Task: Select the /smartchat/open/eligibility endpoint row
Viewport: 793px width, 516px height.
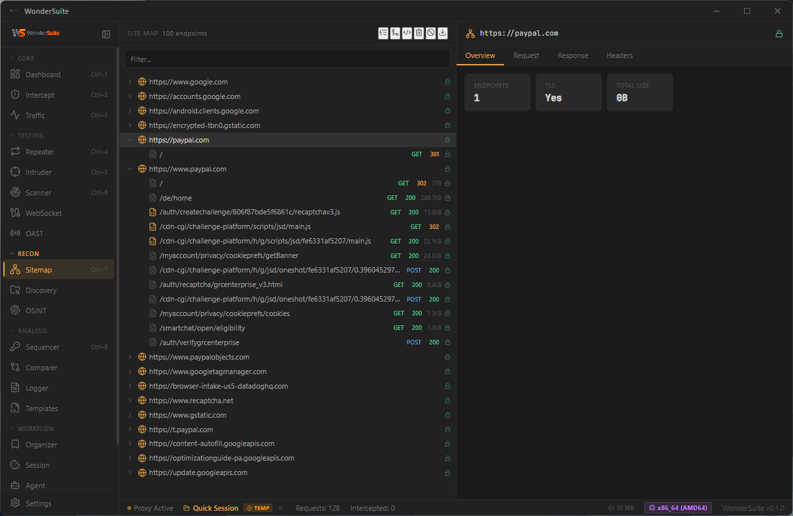Action: [x=288, y=328]
